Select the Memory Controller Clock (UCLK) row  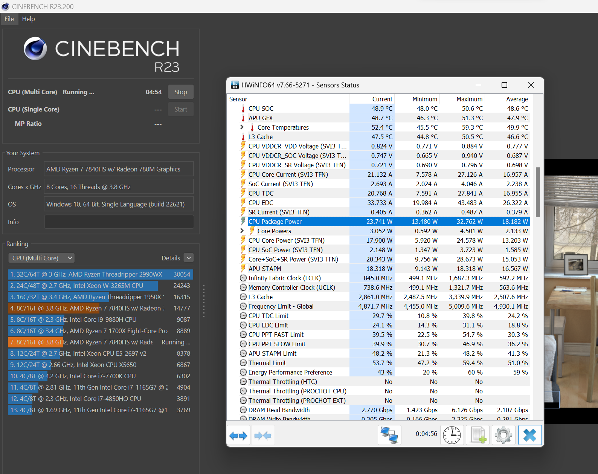(379, 287)
